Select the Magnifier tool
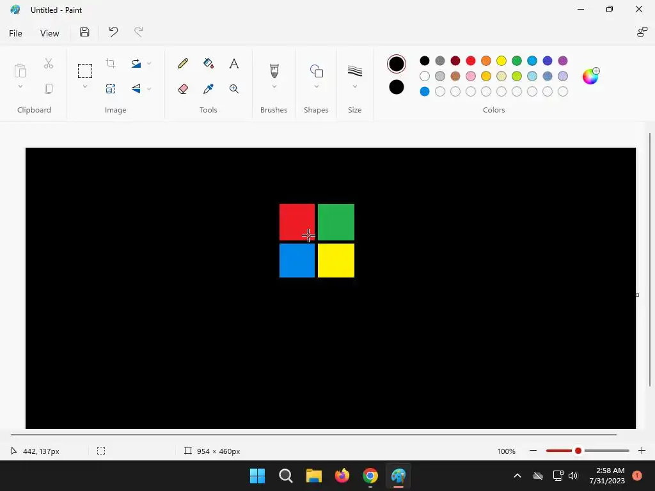655x491 pixels. click(x=234, y=88)
